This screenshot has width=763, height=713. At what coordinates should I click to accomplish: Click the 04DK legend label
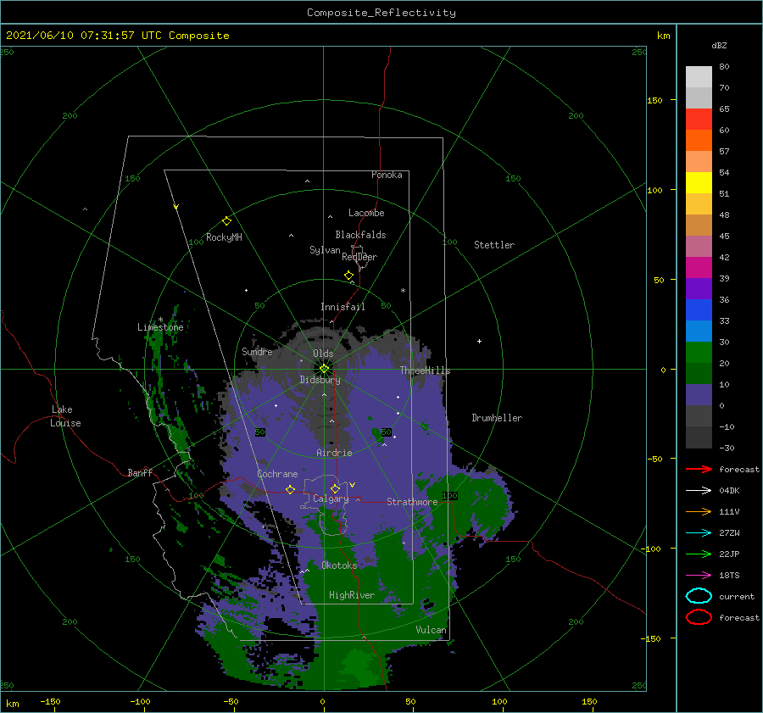[x=729, y=491]
